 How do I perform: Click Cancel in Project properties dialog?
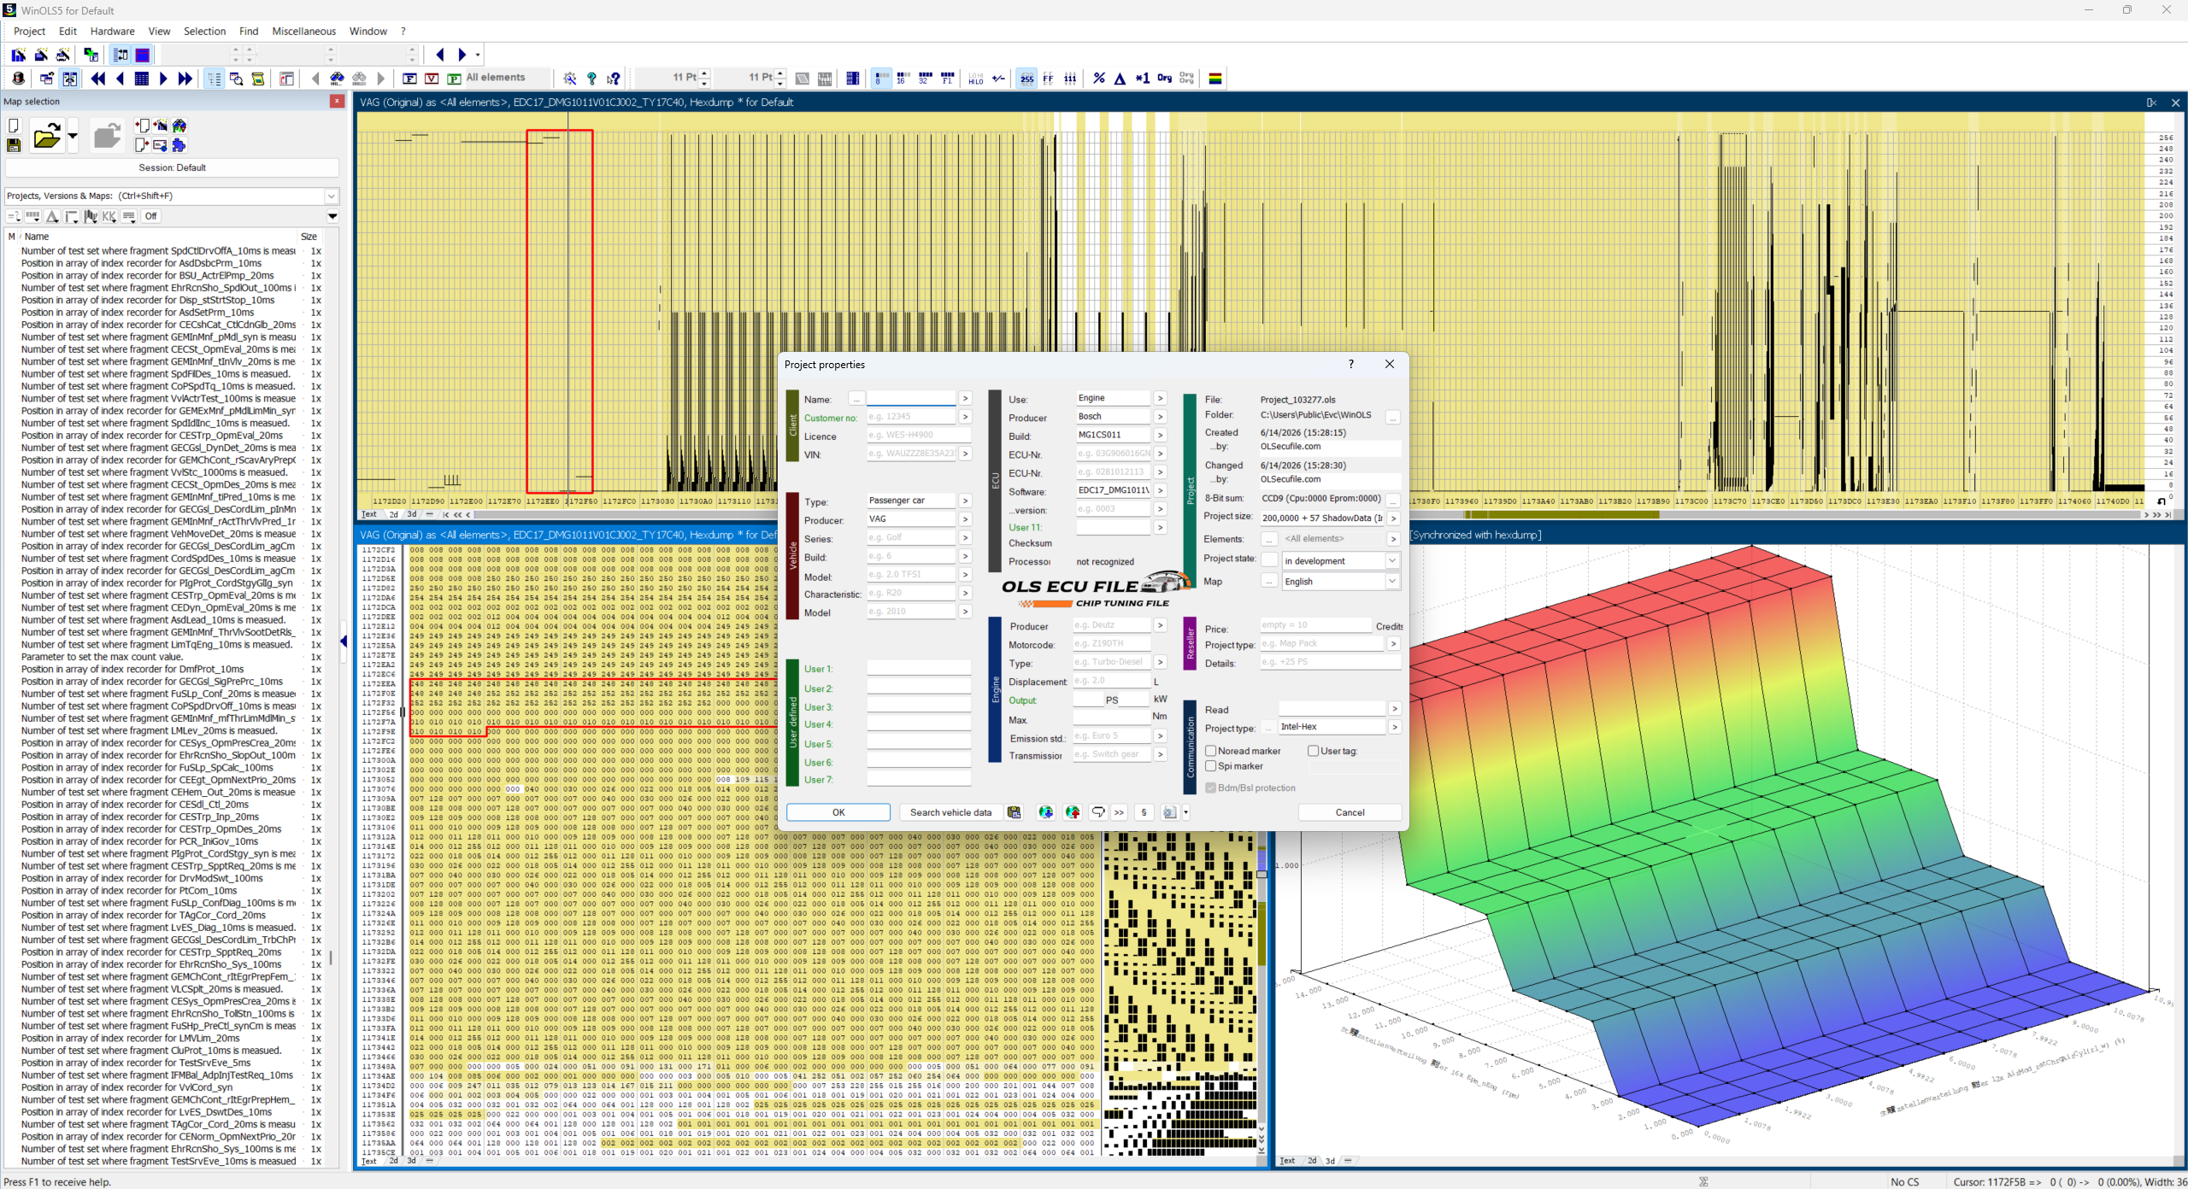1350,812
